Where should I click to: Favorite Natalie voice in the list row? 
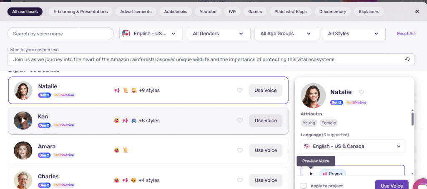pos(240,90)
